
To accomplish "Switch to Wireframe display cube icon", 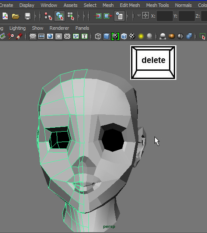I will [x=98, y=36].
